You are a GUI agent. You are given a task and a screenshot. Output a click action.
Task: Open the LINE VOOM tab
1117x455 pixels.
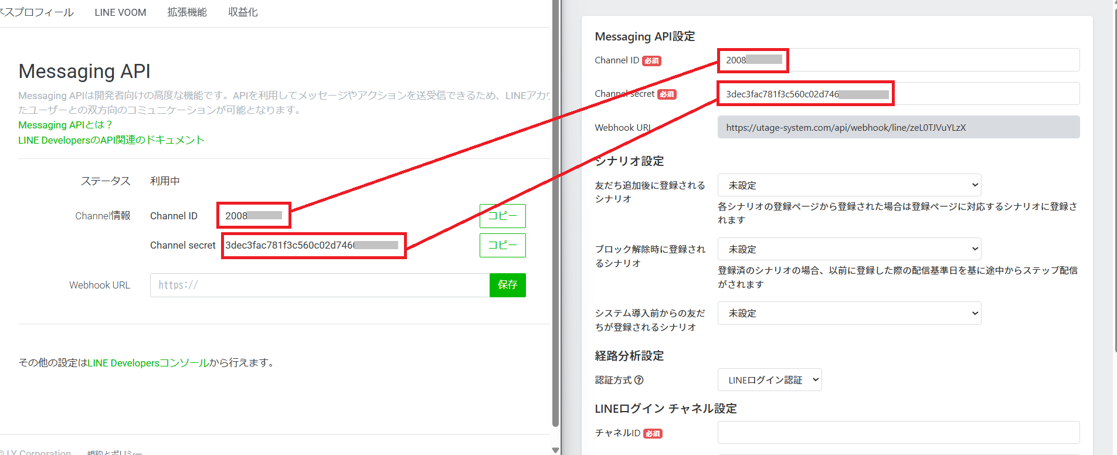(120, 12)
